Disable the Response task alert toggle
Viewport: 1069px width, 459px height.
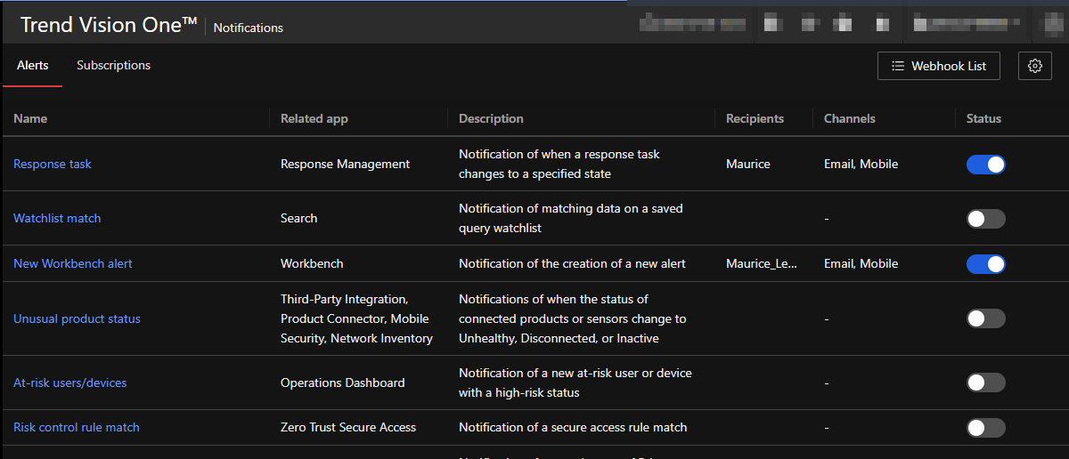coord(985,165)
